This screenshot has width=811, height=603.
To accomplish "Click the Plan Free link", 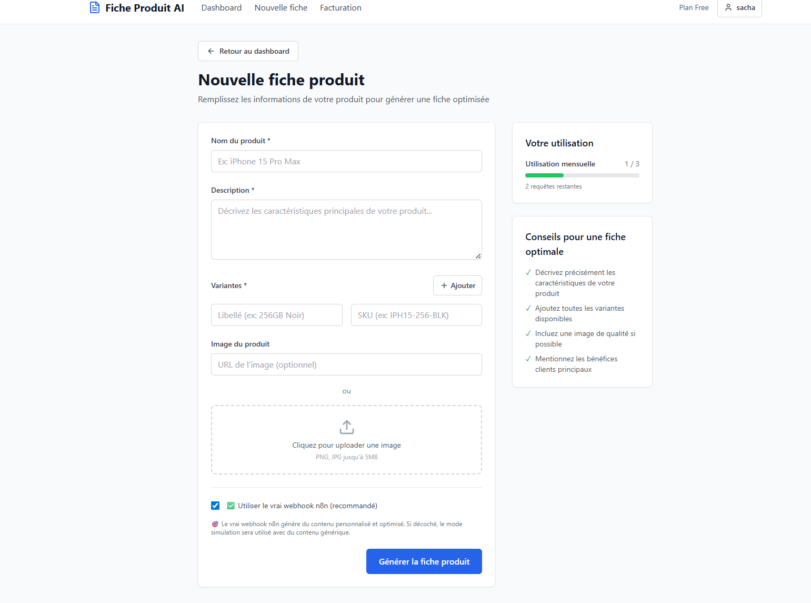I will point(694,8).
